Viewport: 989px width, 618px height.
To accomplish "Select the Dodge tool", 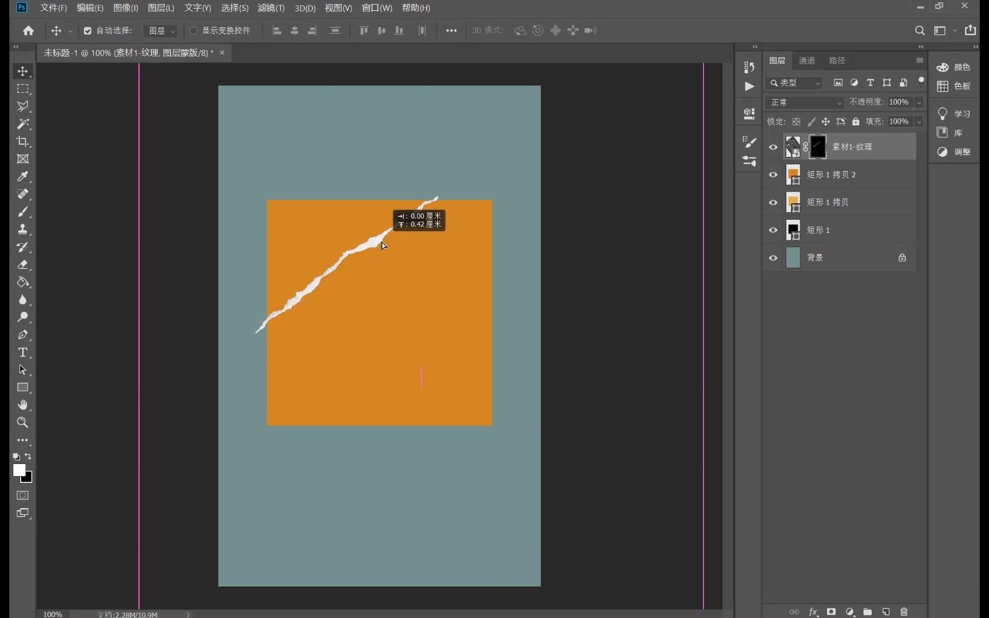I will (23, 317).
